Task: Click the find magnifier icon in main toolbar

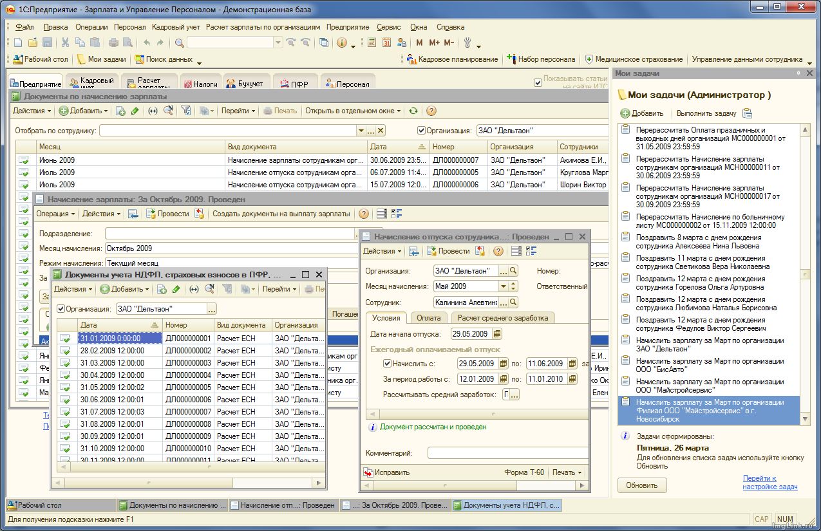Action: pyautogui.click(x=180, y=42)
